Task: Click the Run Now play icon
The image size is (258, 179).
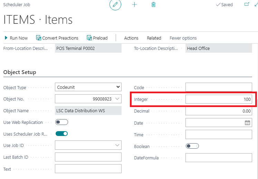Action: 6,38
